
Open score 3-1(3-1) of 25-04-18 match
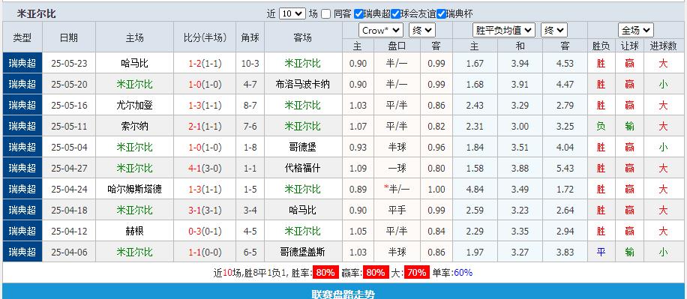[205, 211]
